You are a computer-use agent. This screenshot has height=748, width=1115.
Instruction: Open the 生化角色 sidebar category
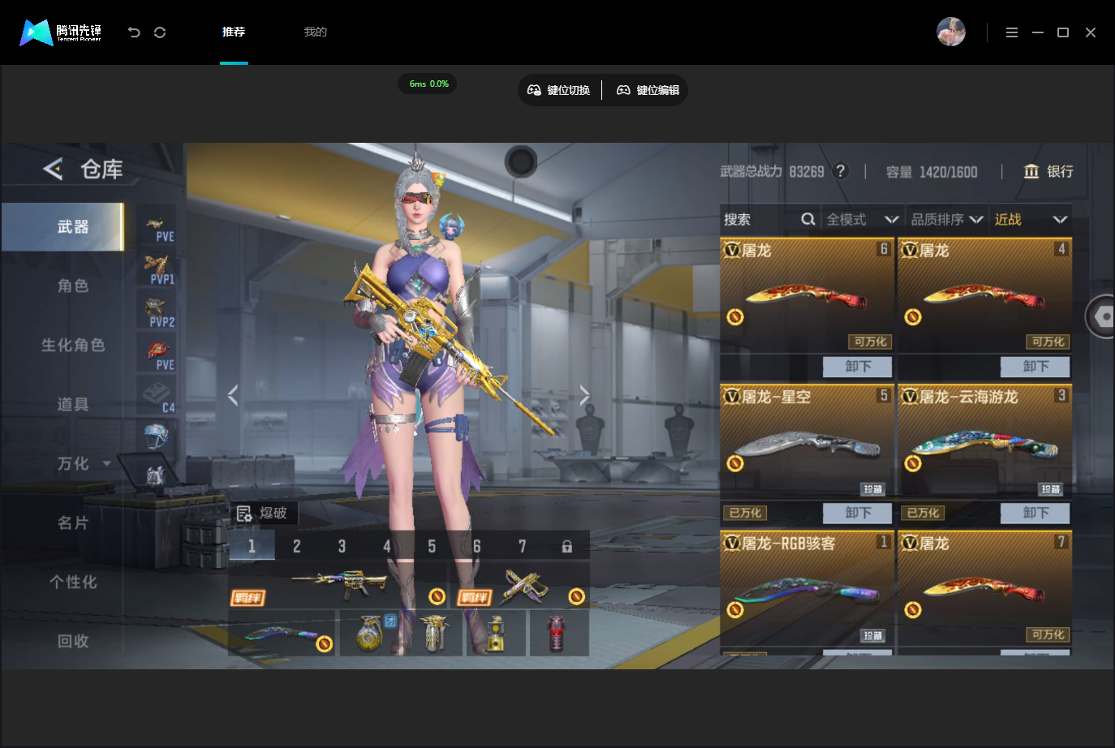(x=73, y=345)
